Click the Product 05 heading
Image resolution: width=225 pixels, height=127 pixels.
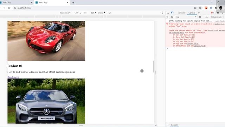point(15,66)
